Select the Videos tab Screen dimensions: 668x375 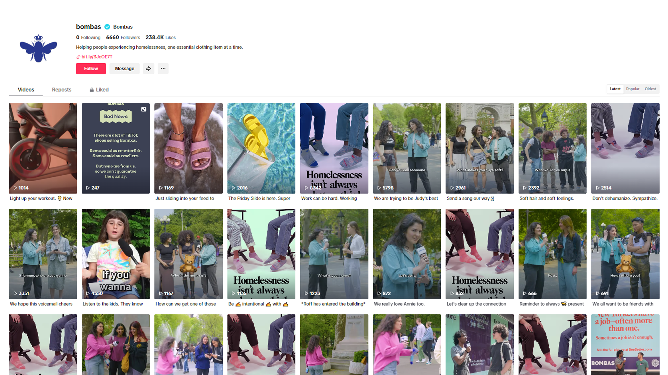point(26,90)
